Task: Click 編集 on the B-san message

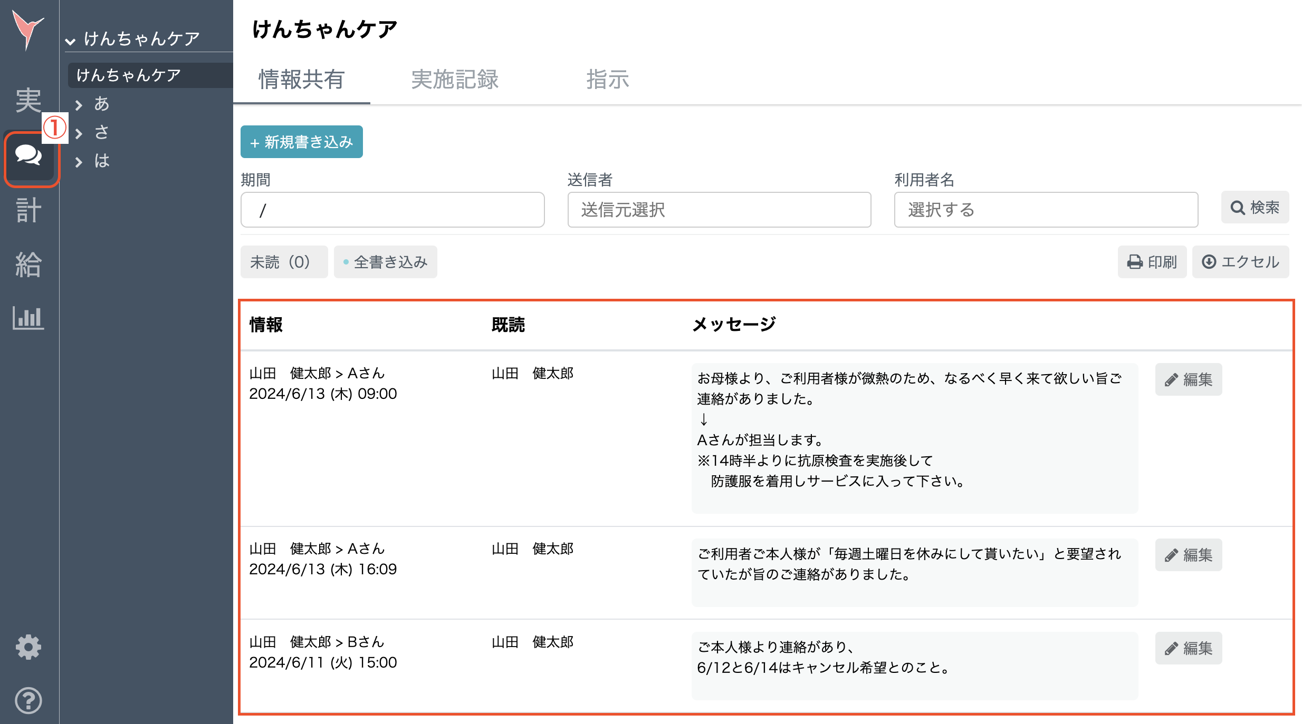Action: pyautogui.click(x=1188, y=648)
